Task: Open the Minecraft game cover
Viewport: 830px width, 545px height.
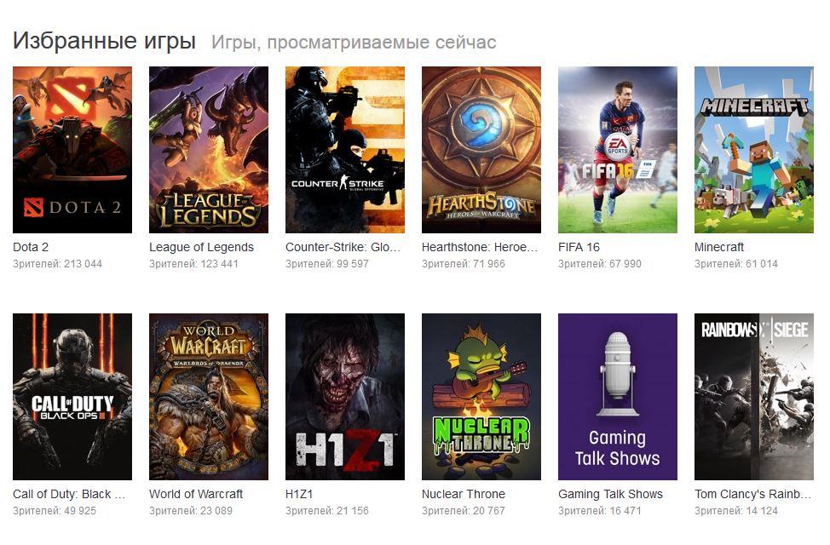Action: (x=754, y=150)
